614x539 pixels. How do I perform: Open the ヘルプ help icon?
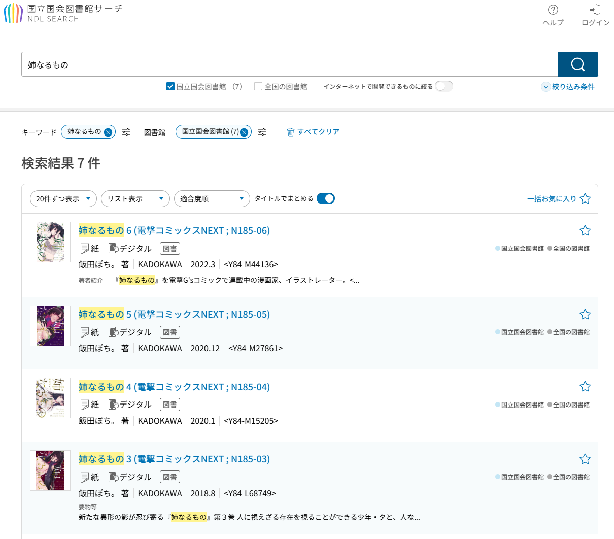point(553,10)
